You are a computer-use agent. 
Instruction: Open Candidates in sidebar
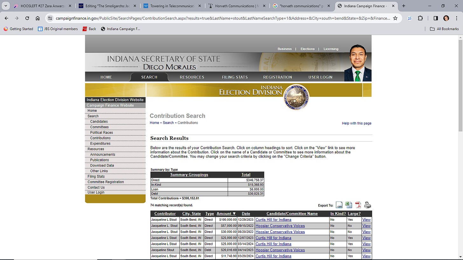click(99, 122)
